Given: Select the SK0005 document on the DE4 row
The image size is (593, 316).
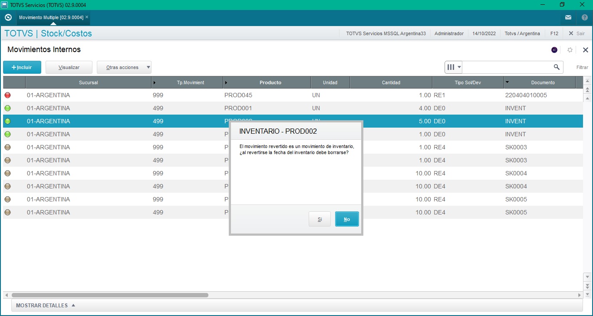Looking at the screenshot, I should [x=516, y=212].
